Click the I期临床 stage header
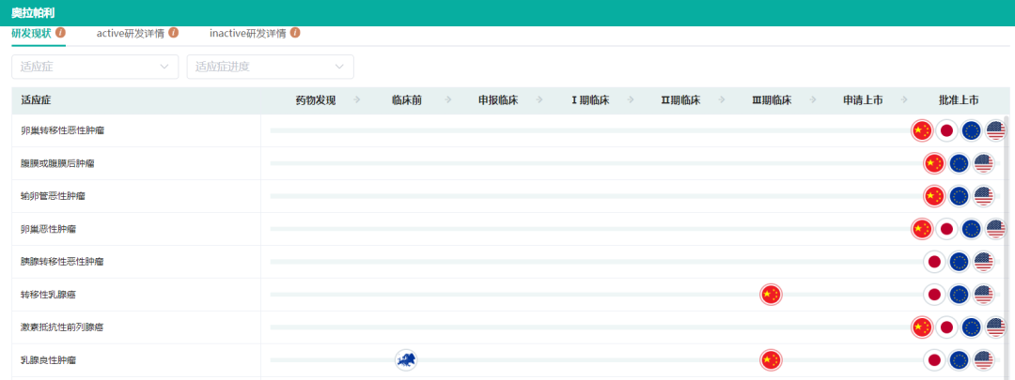Screen dimensions: 1015x380 (x=589, y=100)
